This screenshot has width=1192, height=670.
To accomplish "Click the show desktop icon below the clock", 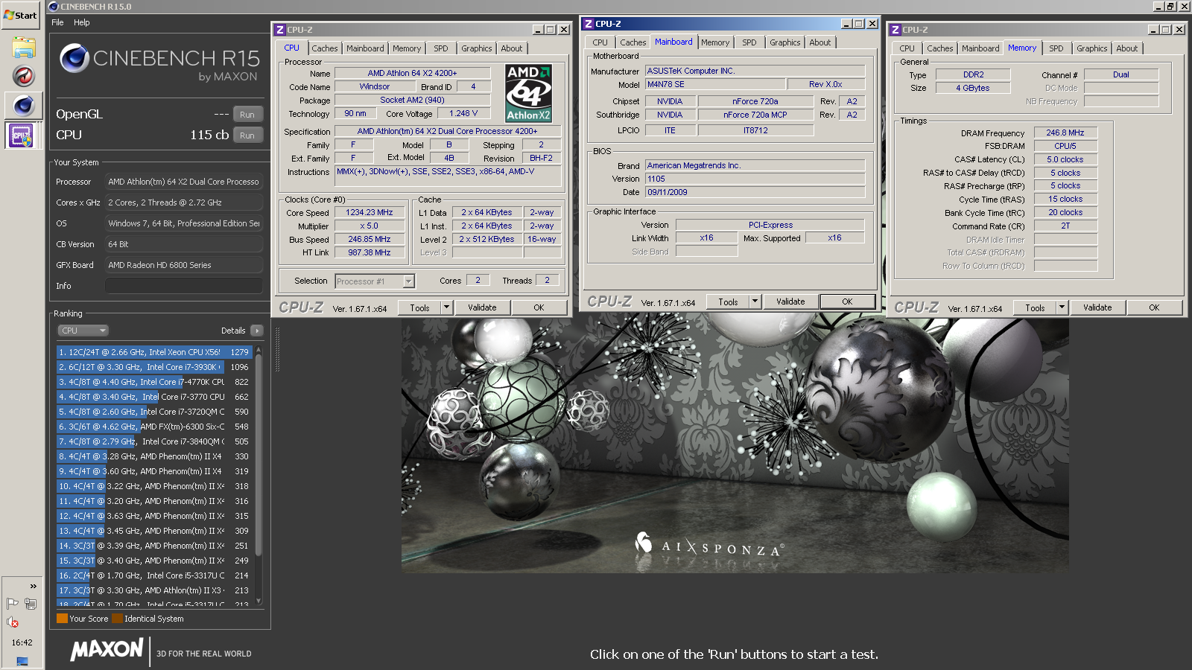I will 22,661.
